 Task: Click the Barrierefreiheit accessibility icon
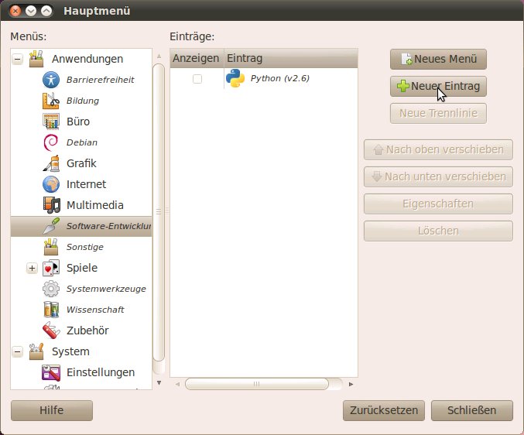51,80
